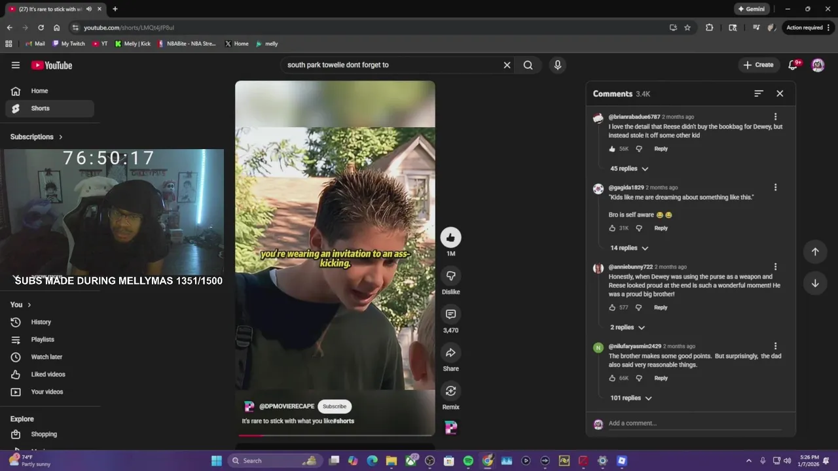Expand the Subscriptions section chevron

click(61, 137)
